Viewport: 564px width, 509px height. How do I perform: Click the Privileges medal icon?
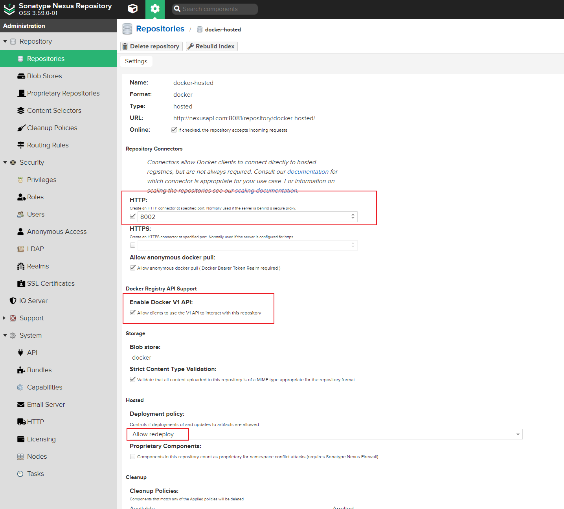(20, 180)
